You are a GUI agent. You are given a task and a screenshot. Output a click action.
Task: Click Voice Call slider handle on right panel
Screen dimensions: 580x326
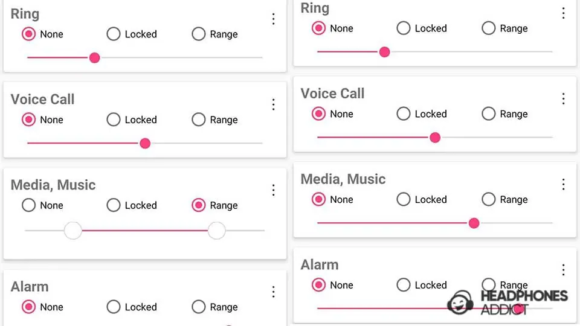click(x=435, y=138)
